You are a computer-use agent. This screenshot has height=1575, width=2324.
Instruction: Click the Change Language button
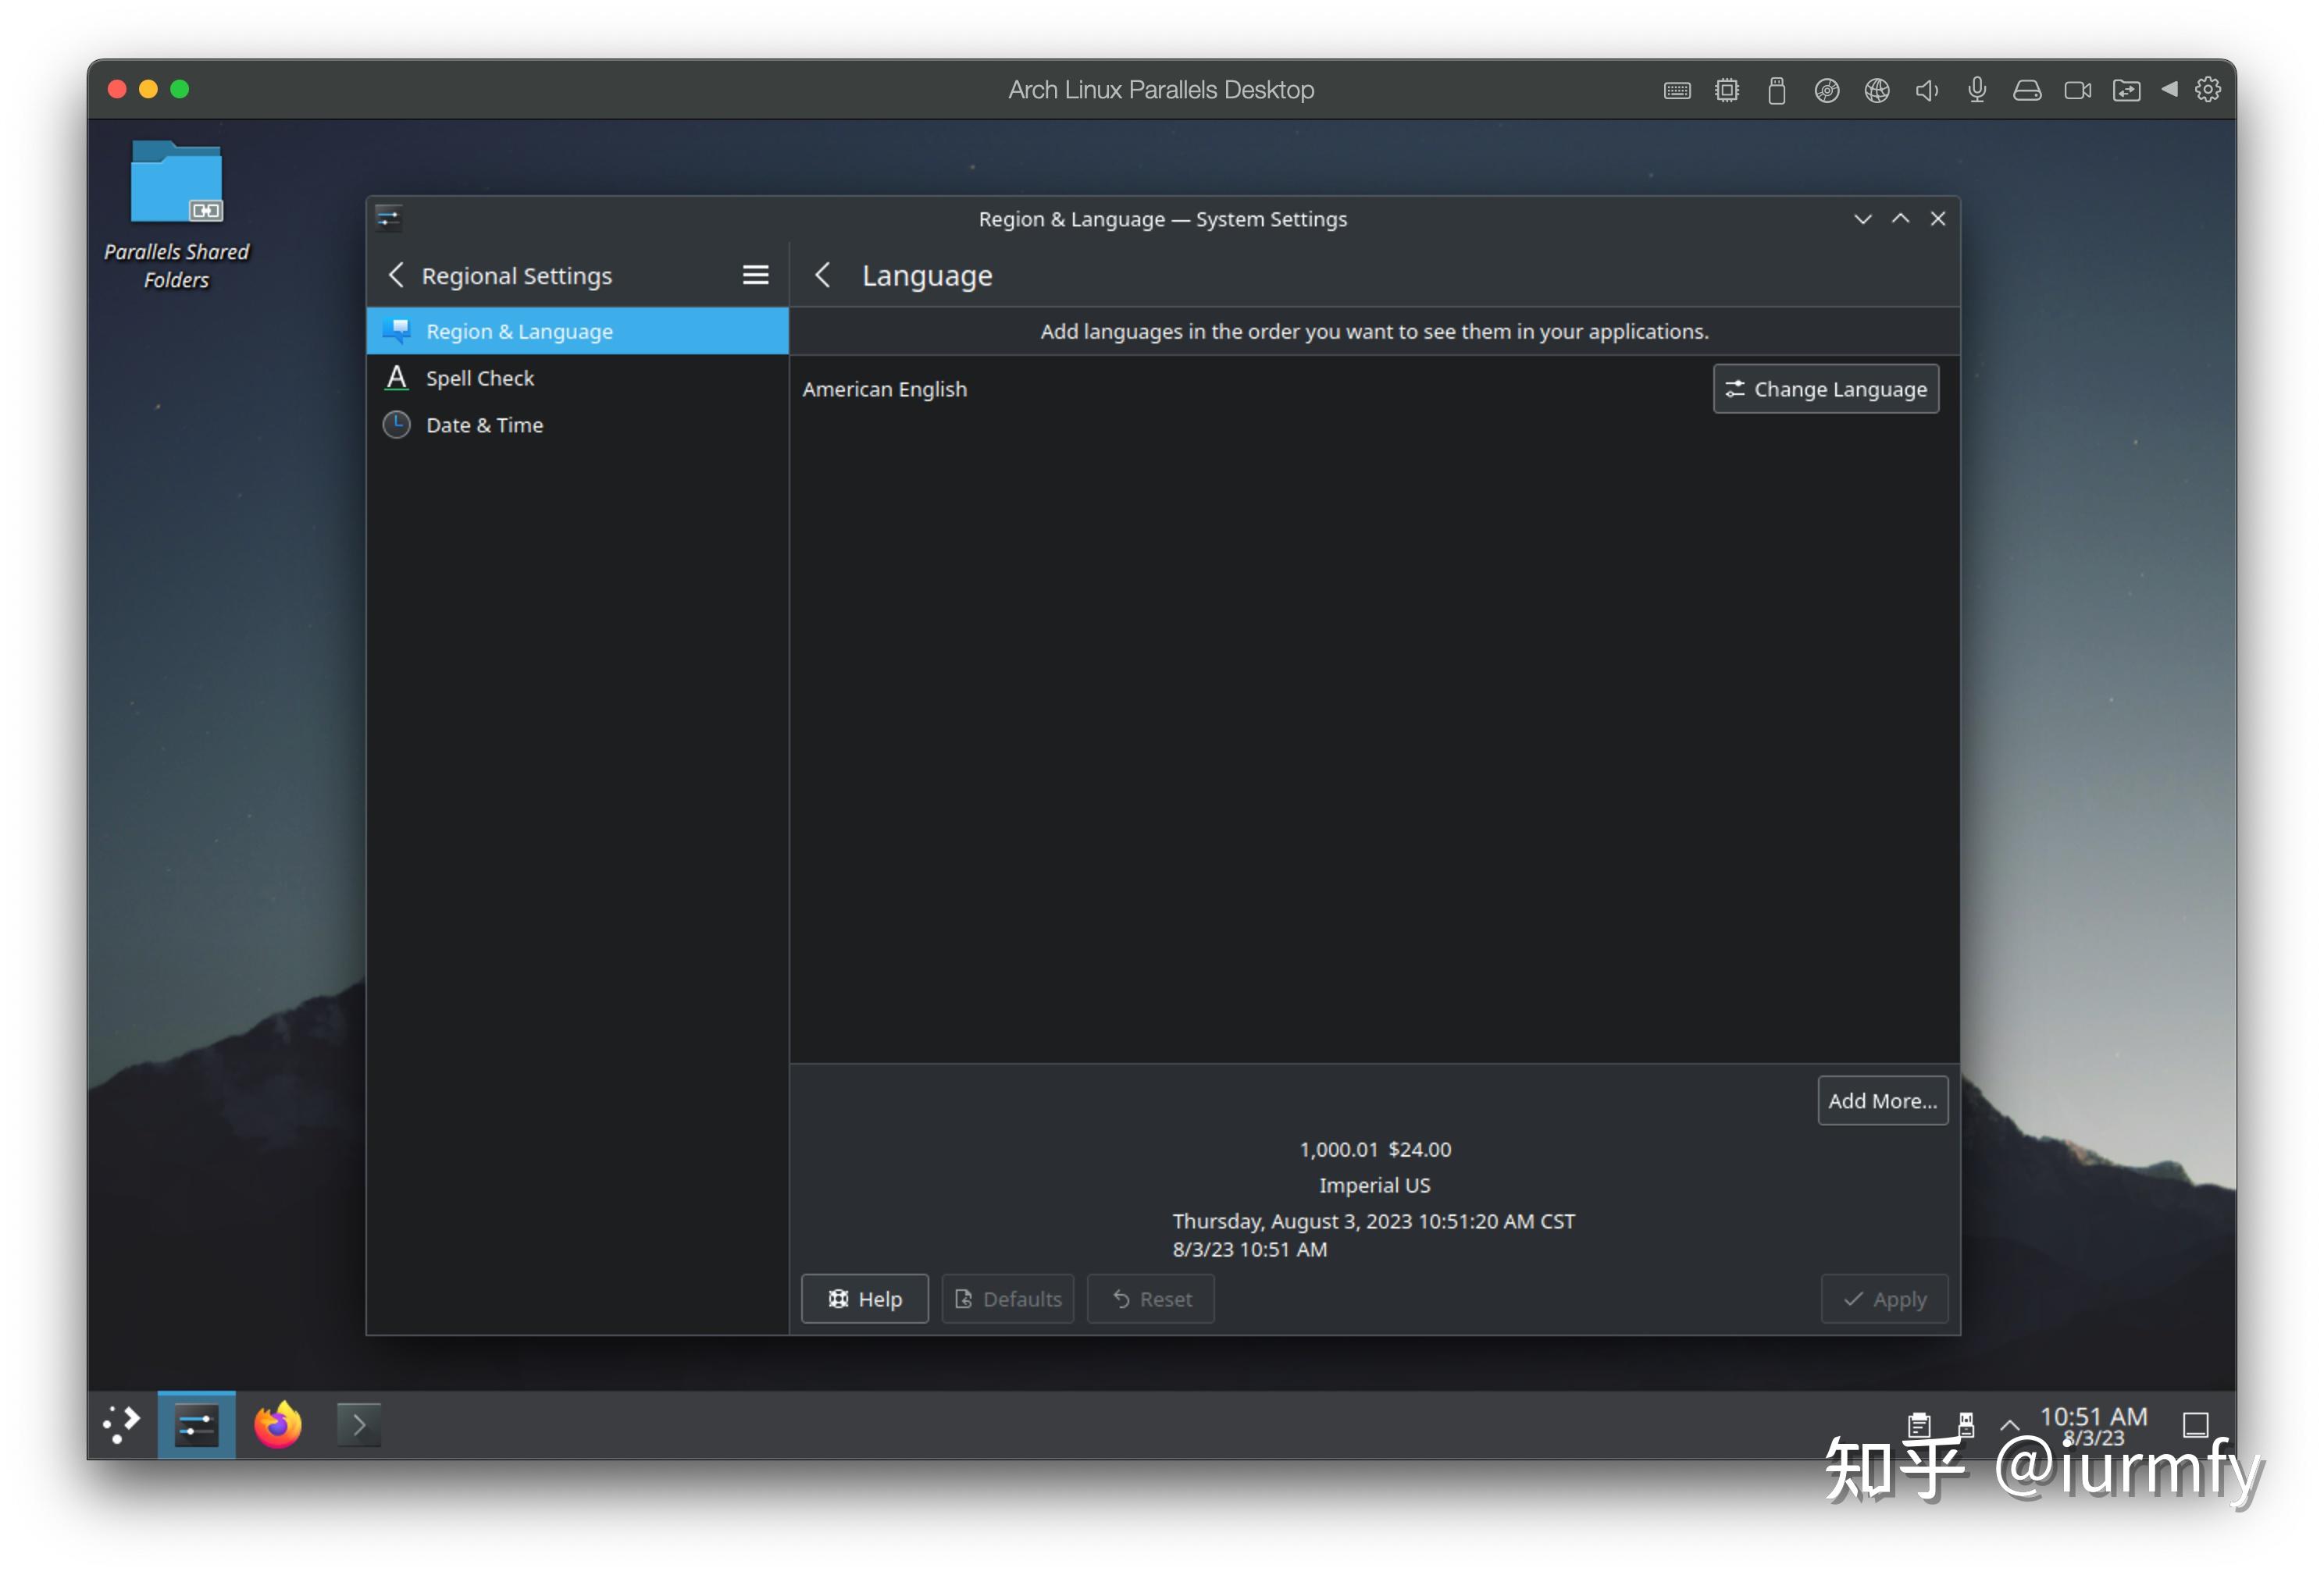[x=1825, y=389]
